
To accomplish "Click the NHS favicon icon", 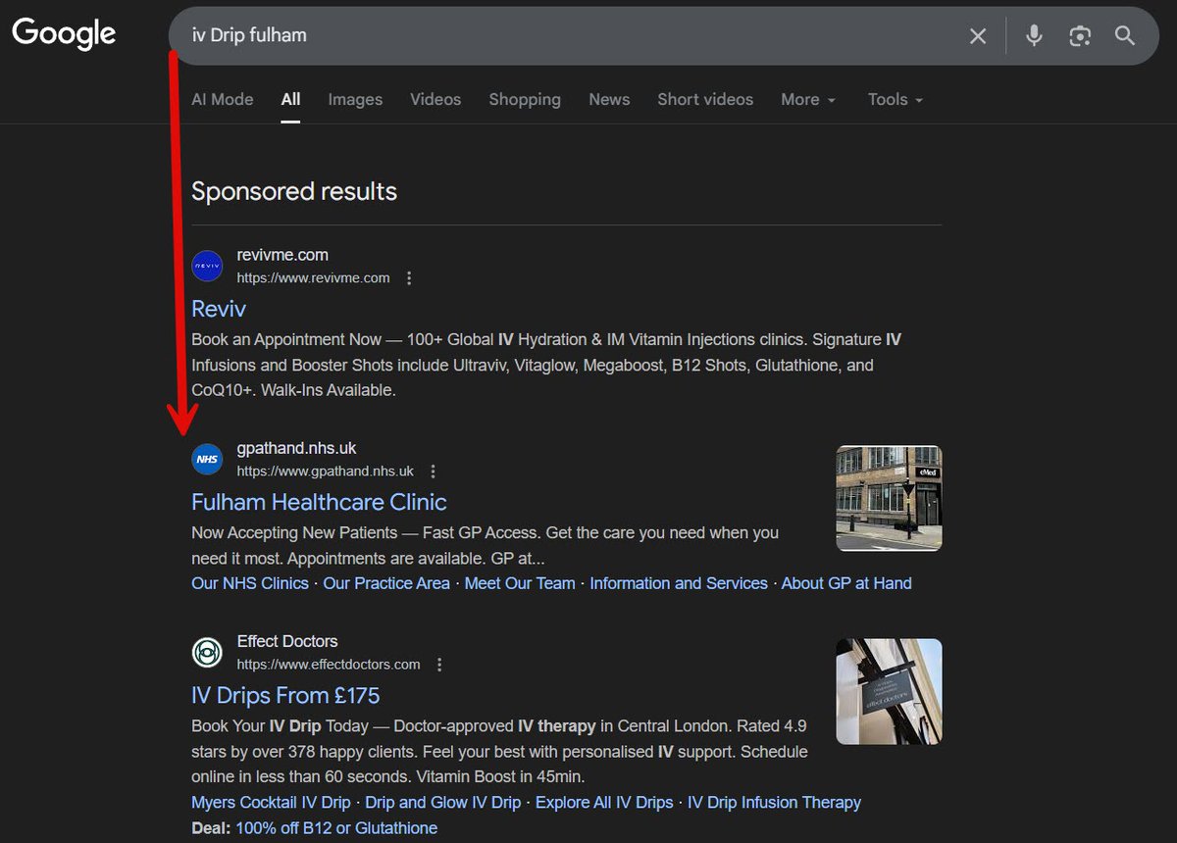I will coord(207,459).
